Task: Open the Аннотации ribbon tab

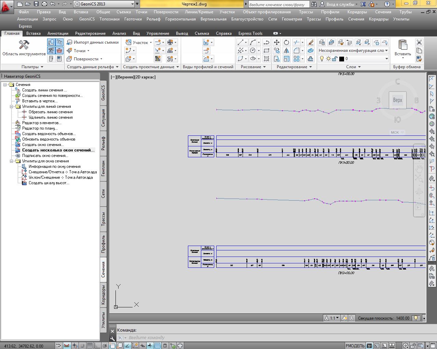Action: pos(58,33)
